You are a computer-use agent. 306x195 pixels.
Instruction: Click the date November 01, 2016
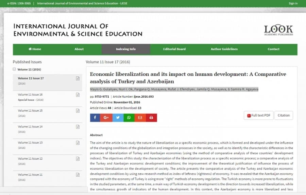(x=127, y=102)
